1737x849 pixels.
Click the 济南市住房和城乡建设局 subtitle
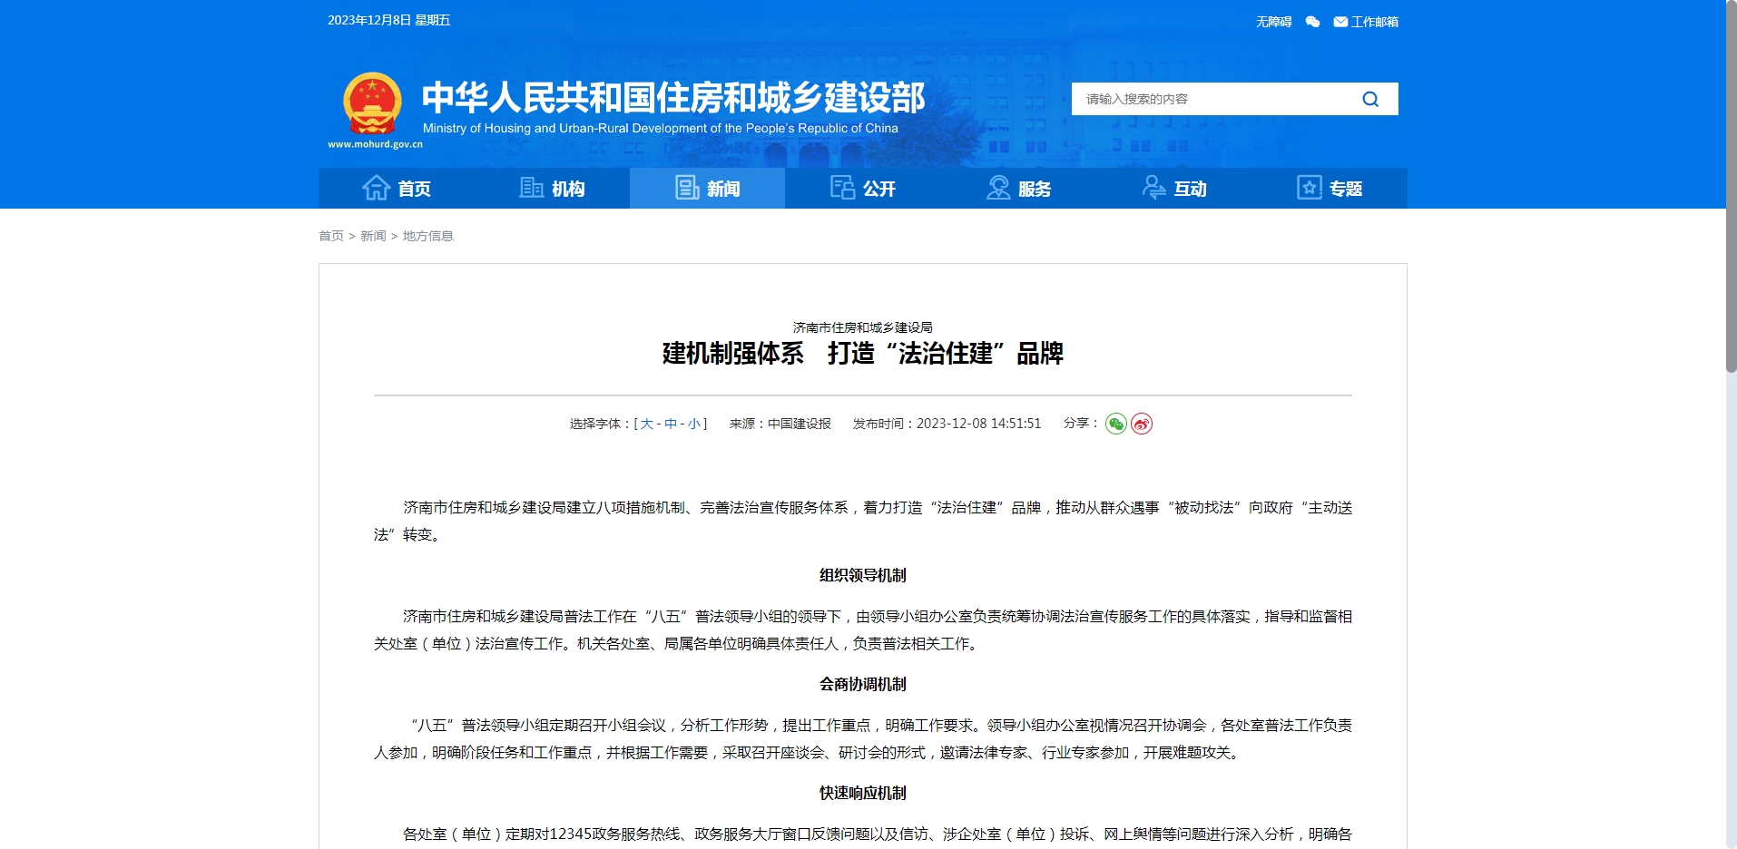[862, 327]
